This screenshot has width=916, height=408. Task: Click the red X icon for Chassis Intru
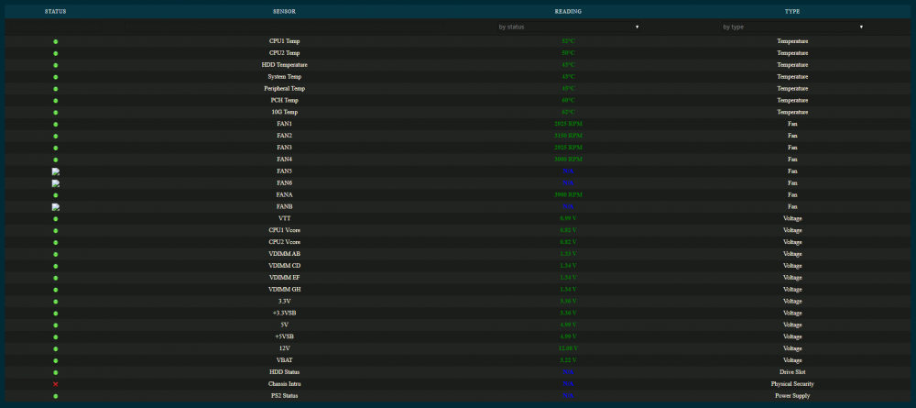tap(56, 384)
